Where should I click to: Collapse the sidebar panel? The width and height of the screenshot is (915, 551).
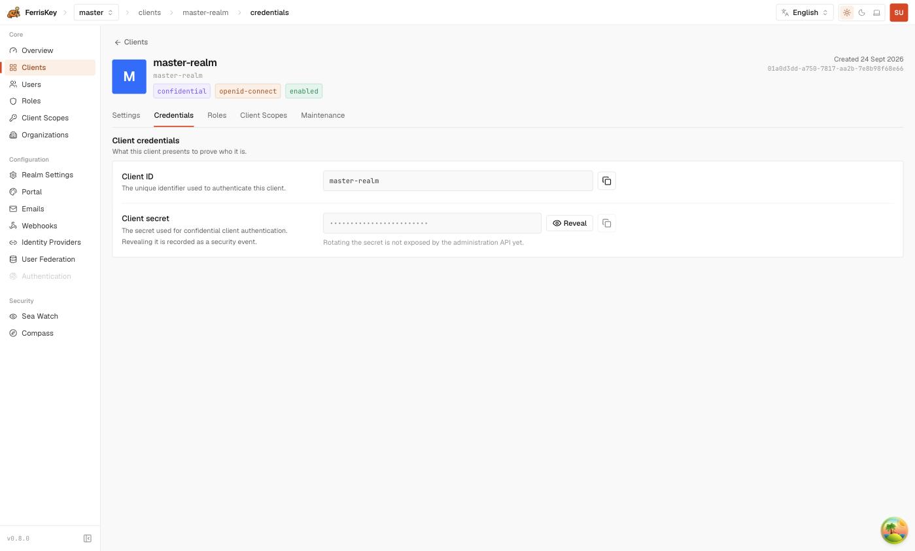tap(88, 539)
